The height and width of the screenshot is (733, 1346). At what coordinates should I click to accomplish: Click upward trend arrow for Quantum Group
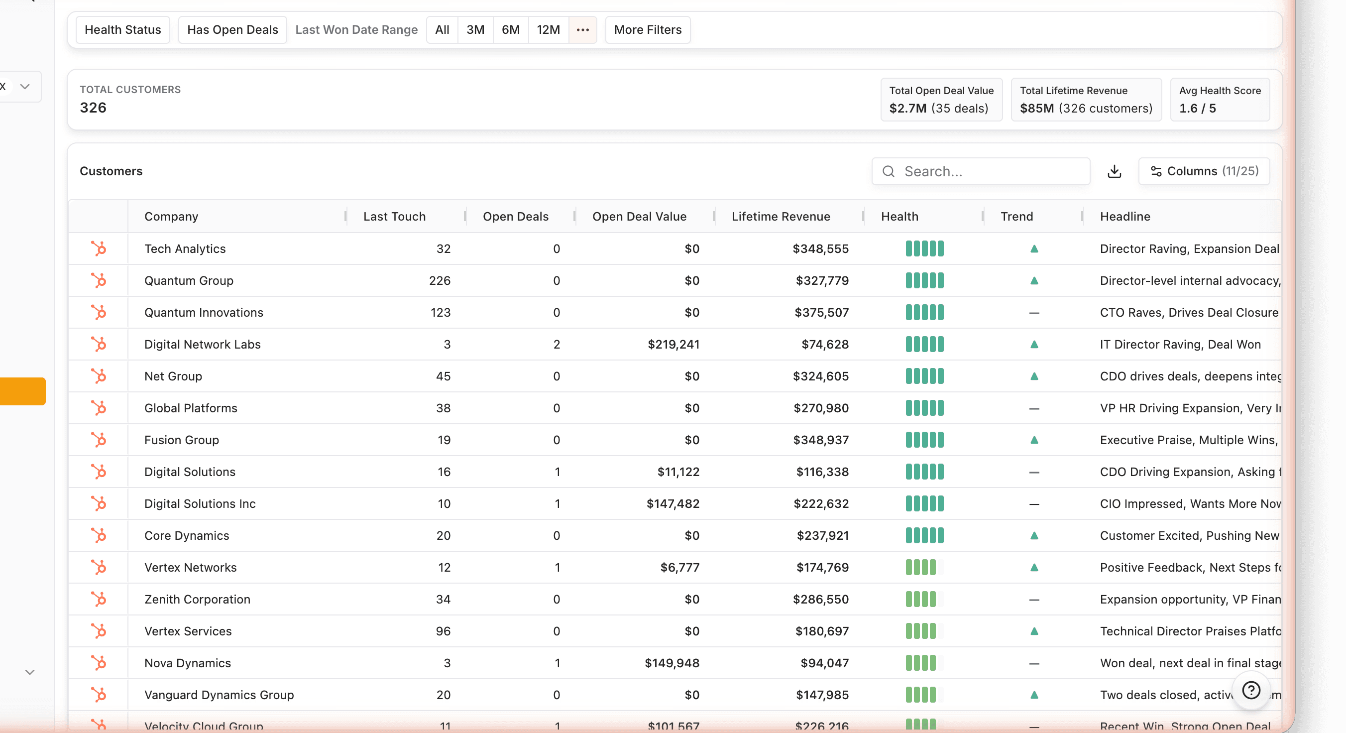[1033, 281]
